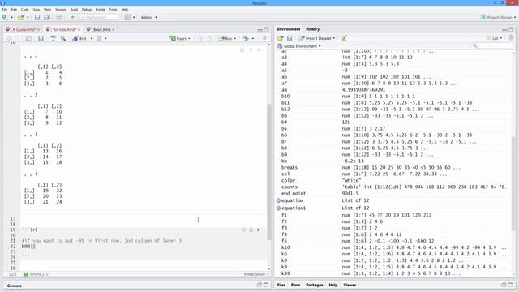Open the Addins dropdown
The height and width of the screenshot is (292, 519).
(149, 17)
